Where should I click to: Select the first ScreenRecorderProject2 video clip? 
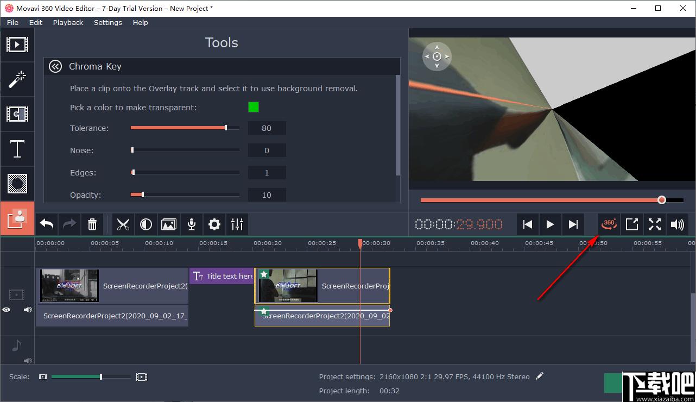click(x=112, y=286)
